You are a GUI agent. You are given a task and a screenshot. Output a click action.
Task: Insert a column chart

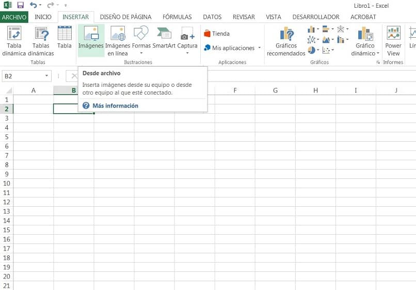311,29
